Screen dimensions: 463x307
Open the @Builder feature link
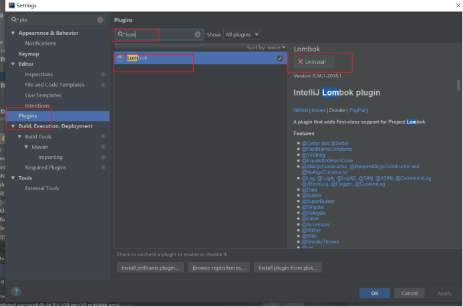(311, 196)
